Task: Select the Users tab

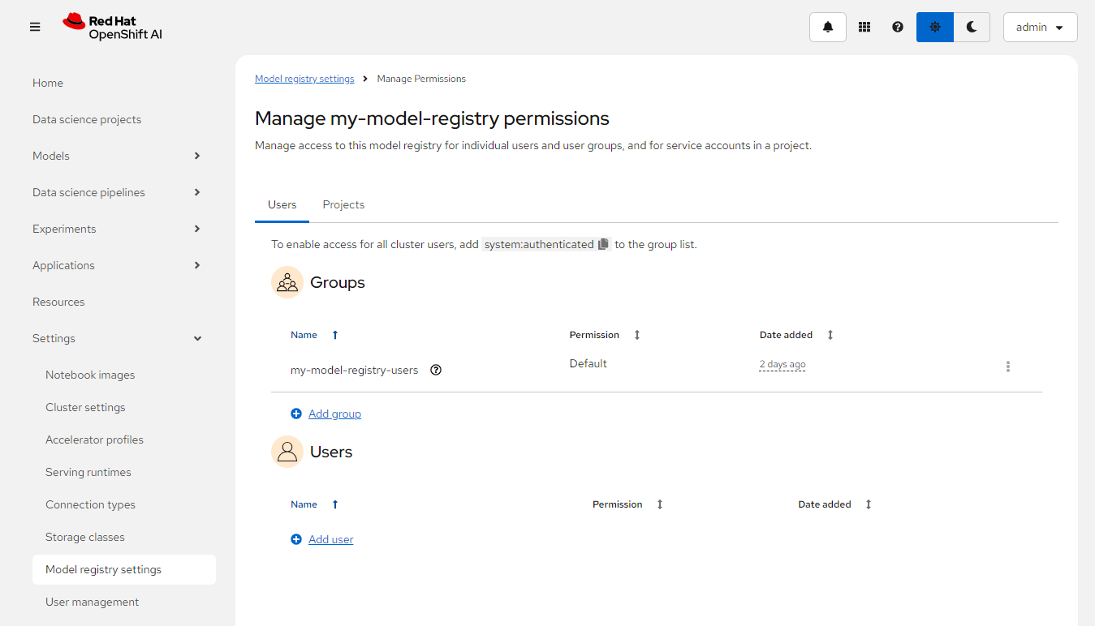Action: tap(282, 204)
